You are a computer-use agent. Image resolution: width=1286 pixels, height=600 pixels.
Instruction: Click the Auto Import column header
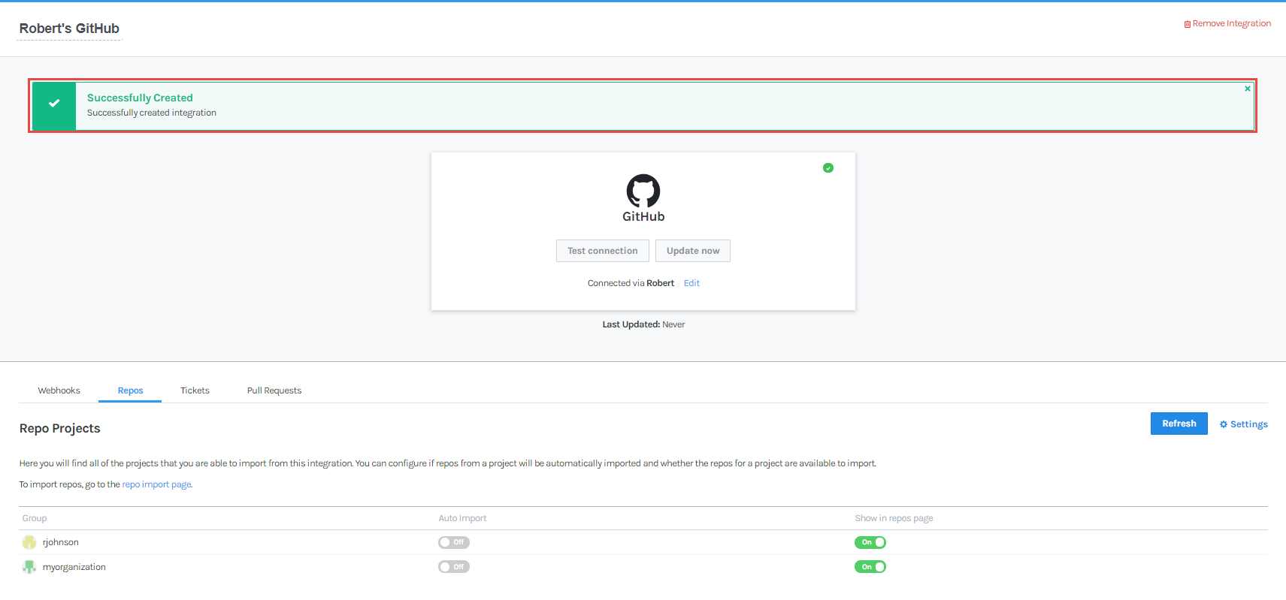click(x=462, y=518)
